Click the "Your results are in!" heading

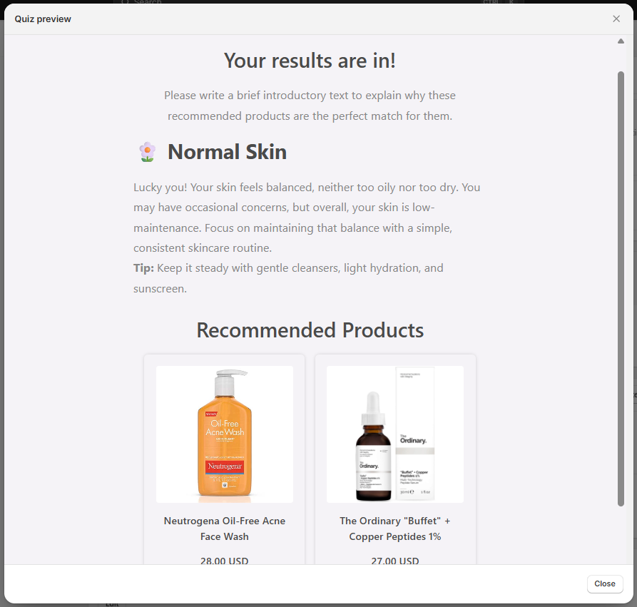[310, 61]
